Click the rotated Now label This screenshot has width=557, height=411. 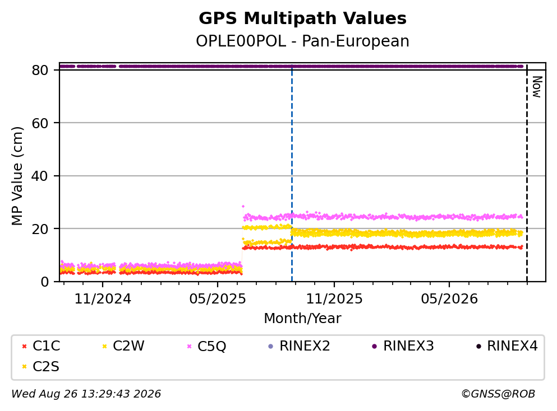click(x=537, y=87)
